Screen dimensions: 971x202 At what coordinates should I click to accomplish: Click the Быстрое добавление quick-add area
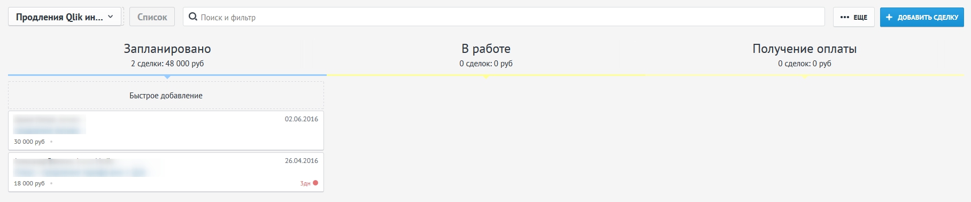[166, 96]
